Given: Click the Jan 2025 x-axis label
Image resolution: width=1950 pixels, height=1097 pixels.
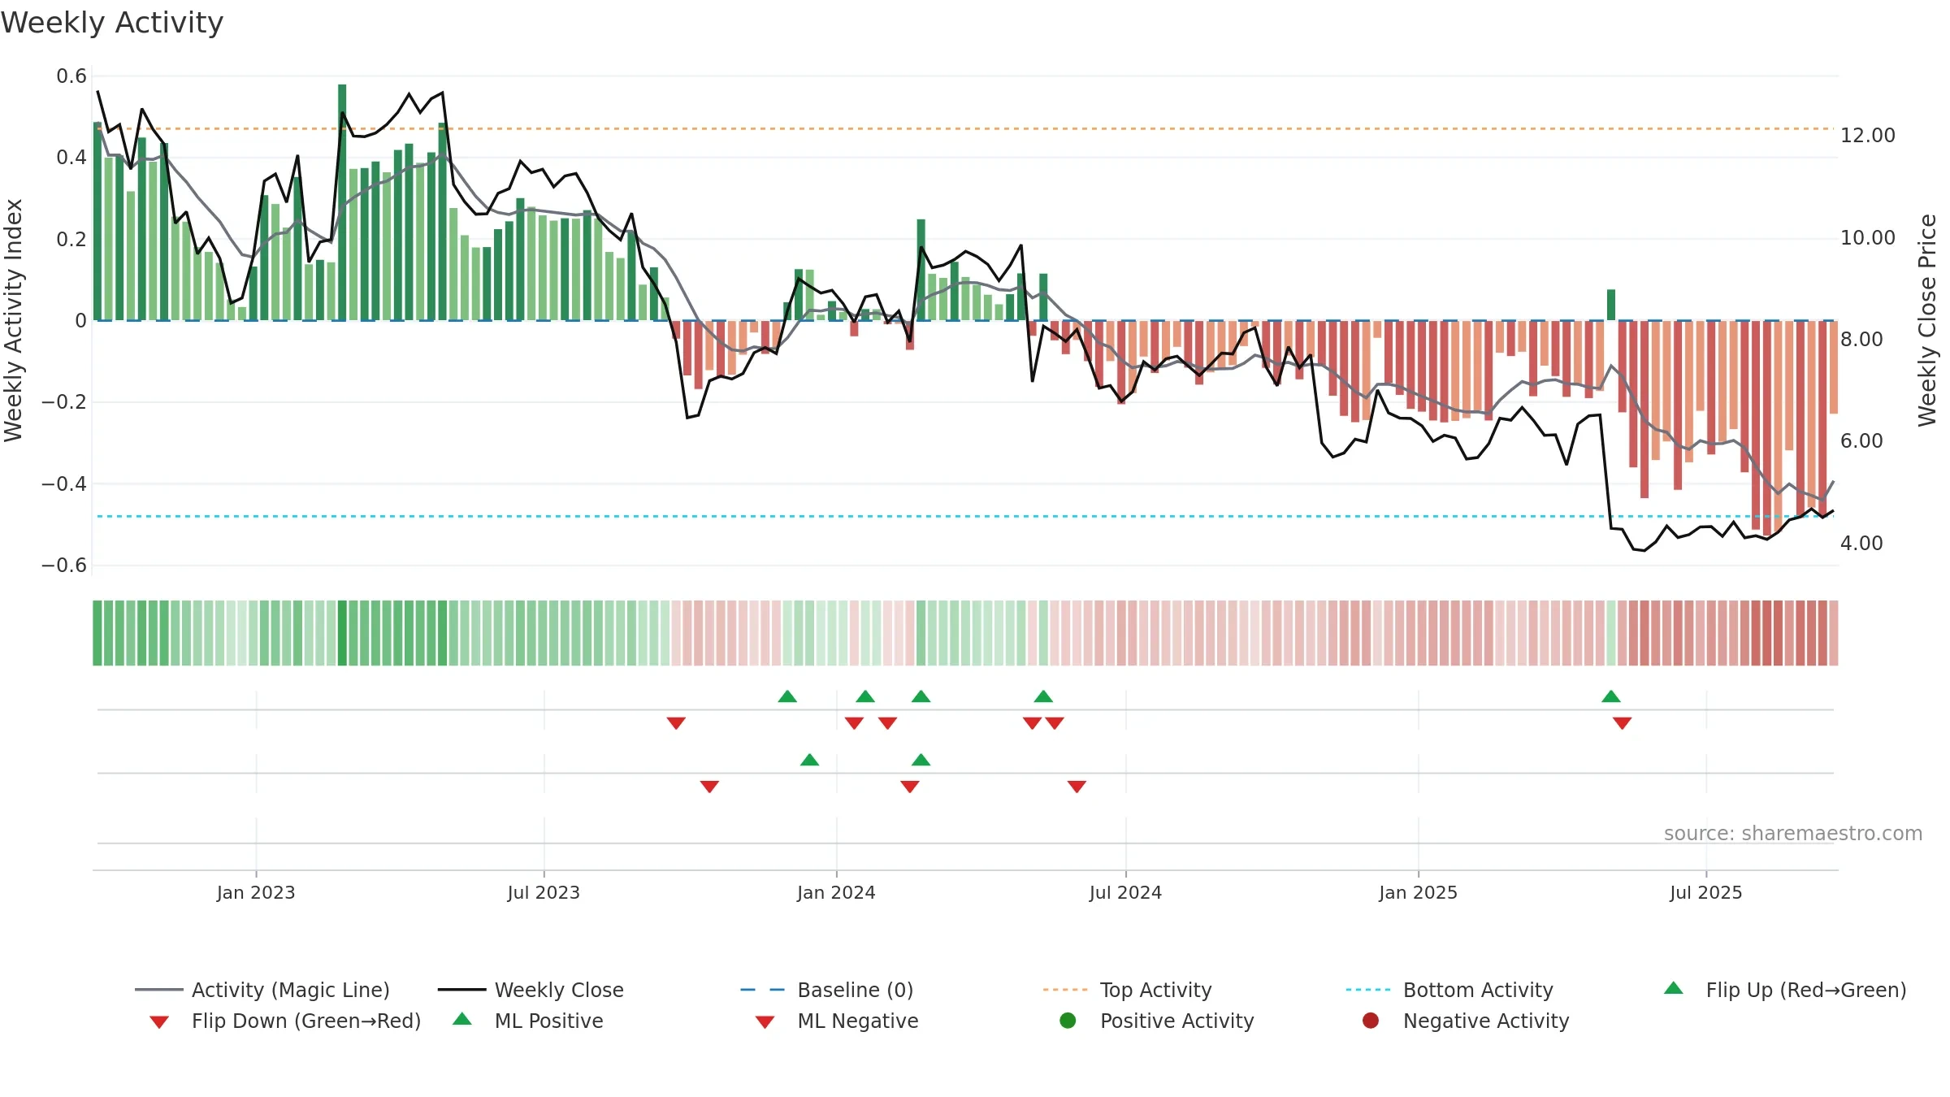Looking at the screenshot, I should pyautogui.click(x=1419, y=893).
